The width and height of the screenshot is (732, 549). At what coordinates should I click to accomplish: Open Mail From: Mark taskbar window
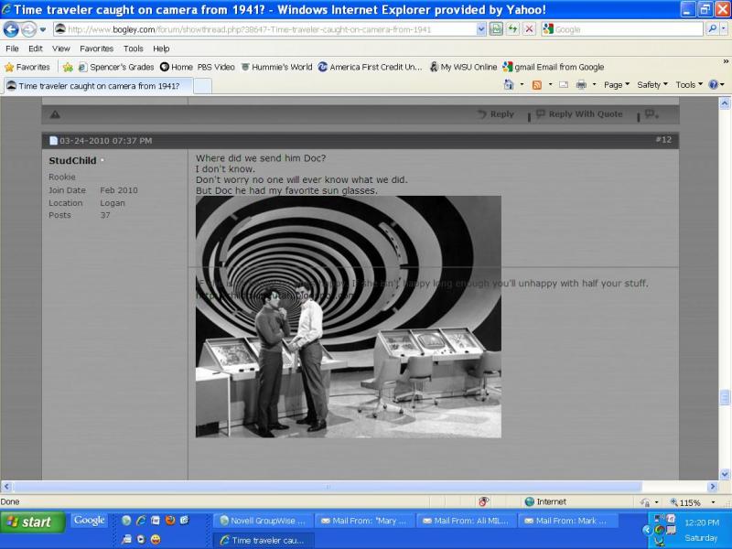click(568, 521)
